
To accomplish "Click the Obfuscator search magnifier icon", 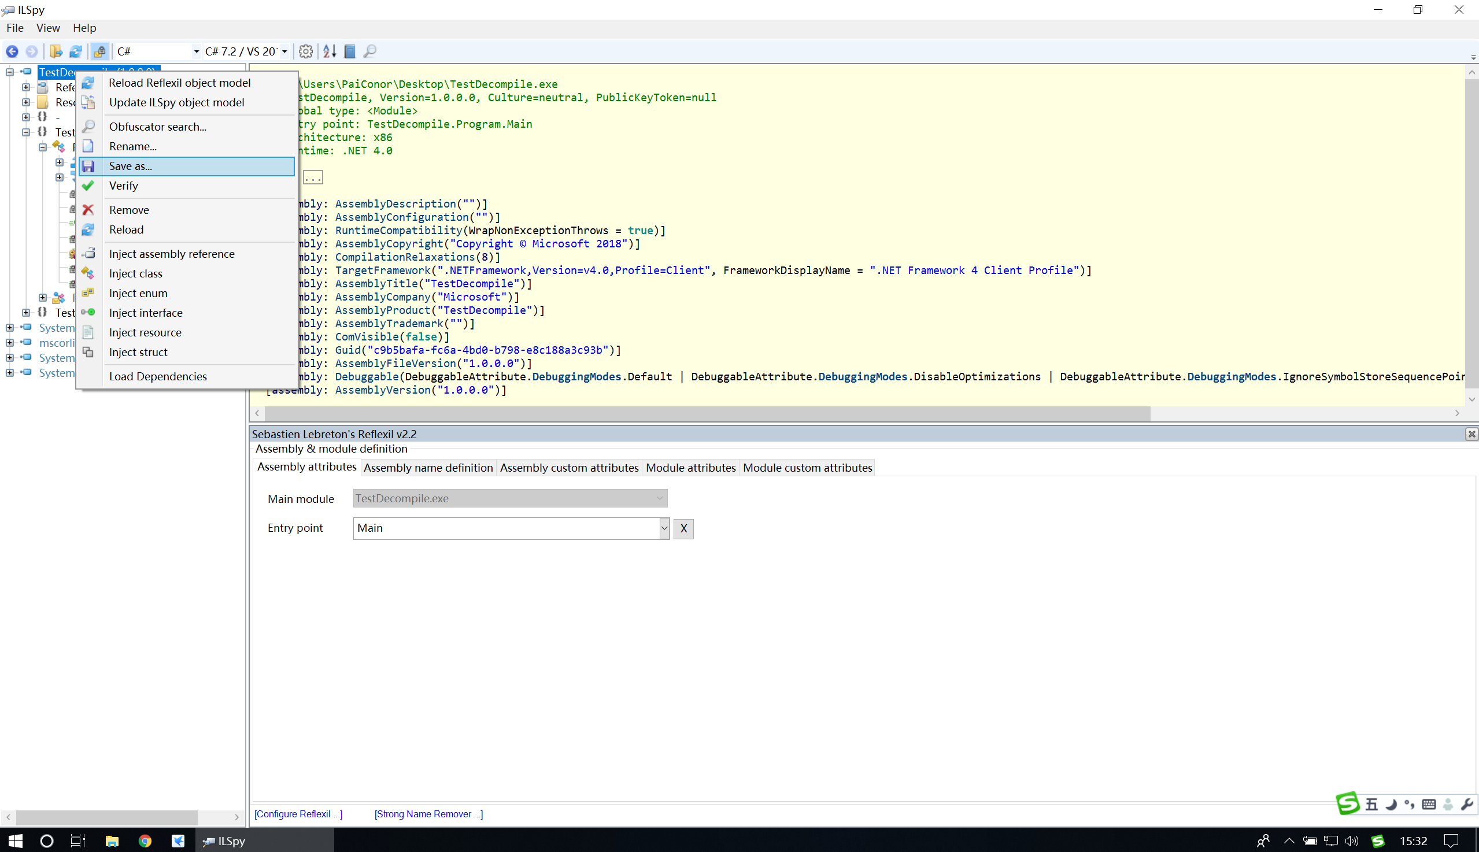I will (88, 127).
